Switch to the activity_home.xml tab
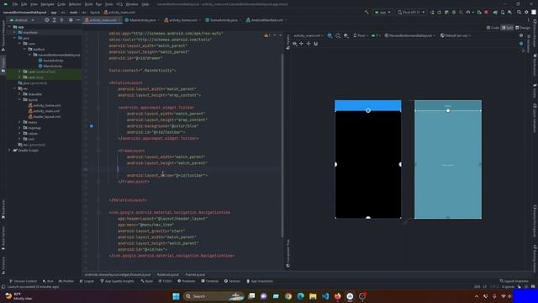Viewport: 538px width, 303px height. (x=181, y=20)
